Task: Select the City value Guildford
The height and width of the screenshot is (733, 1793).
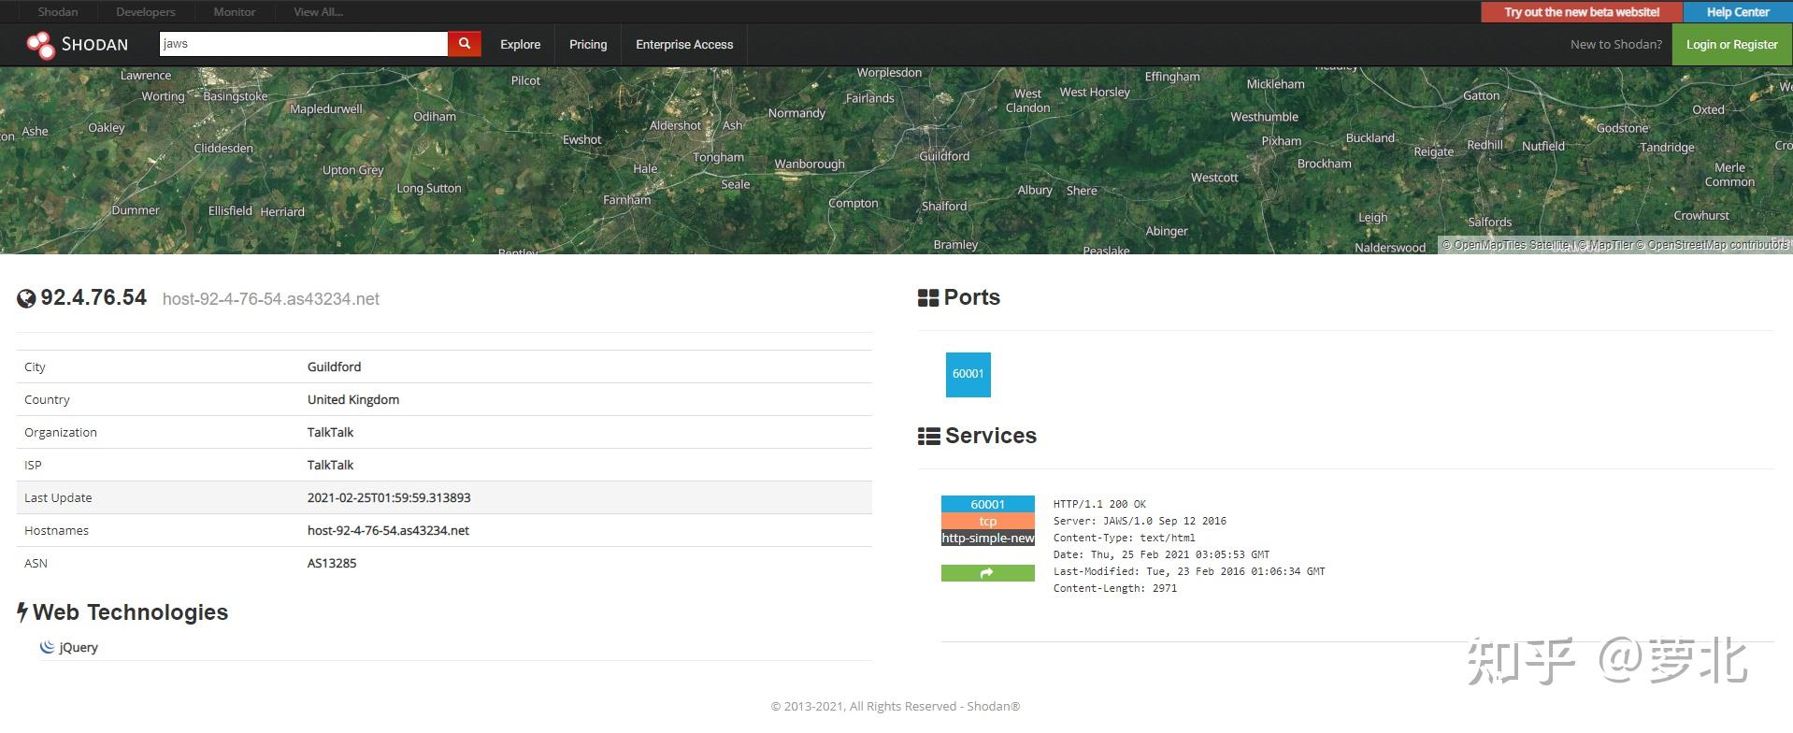Action: point(334,366)
